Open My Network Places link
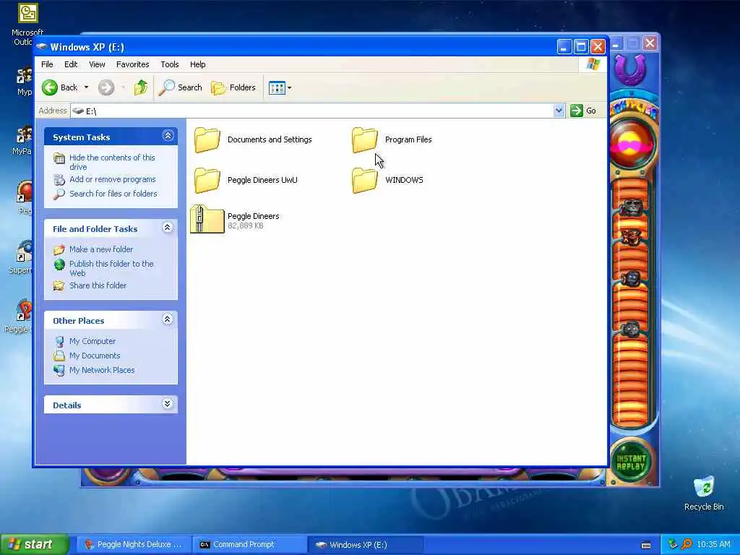 [102, 371]
